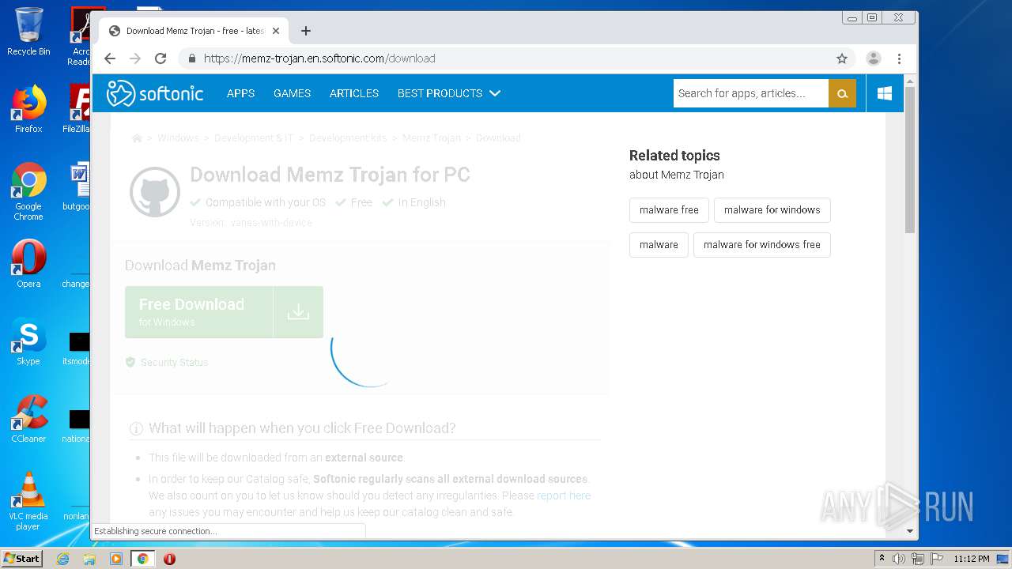The image size is (1012, 569).
Task: Open a new tab with plus button
Action: (306, 31)
